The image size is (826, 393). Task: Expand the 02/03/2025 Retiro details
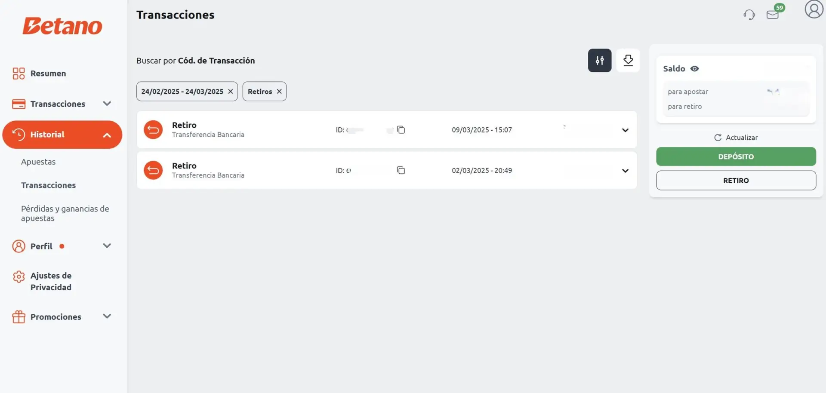click(625, 171)
